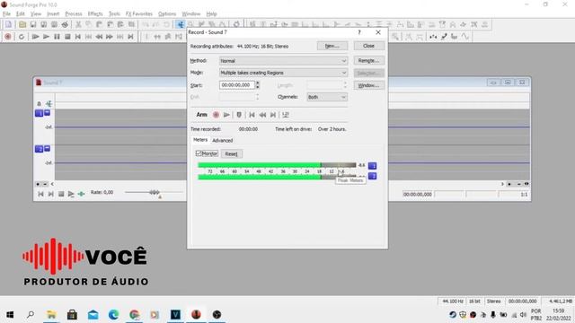Open File Explorer from the taskbar

tap(51, 315)
